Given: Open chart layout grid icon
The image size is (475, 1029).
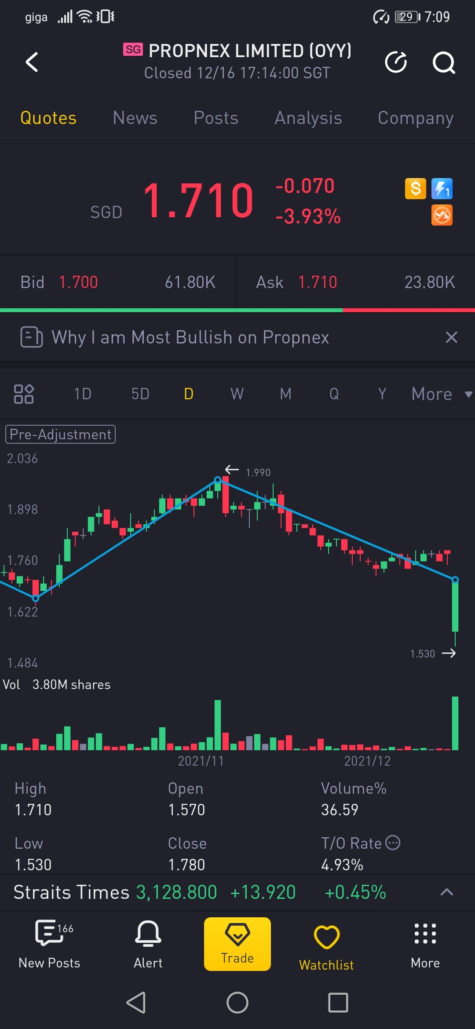Looking at the screenshot, I should [x=24, y=394].
